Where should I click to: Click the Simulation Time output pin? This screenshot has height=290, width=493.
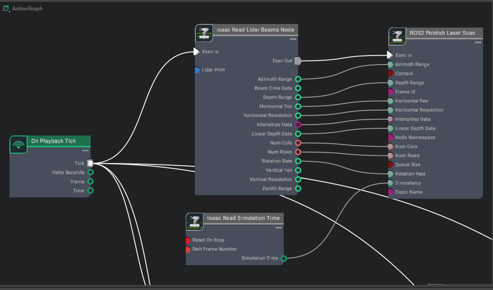(x=284, y=258)
